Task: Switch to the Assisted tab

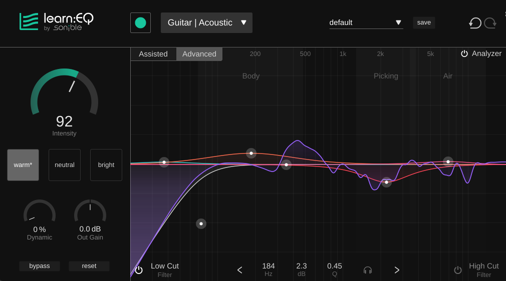Action: 153,54
